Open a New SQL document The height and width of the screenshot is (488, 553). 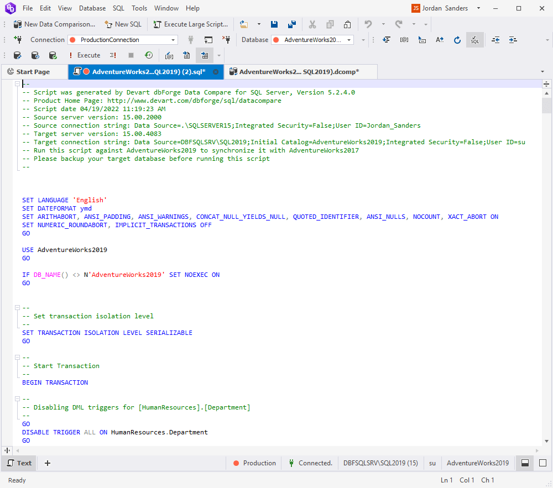(123, 24)
